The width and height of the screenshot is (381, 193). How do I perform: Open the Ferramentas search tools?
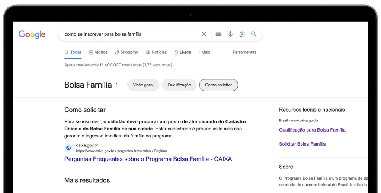click(x=244, y=52)
